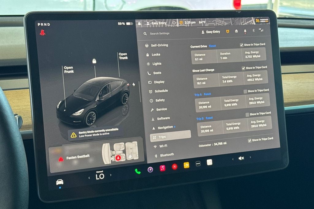Viewport: 314px width, 209px height.
Task: Open Service settings
Action: 159,109
